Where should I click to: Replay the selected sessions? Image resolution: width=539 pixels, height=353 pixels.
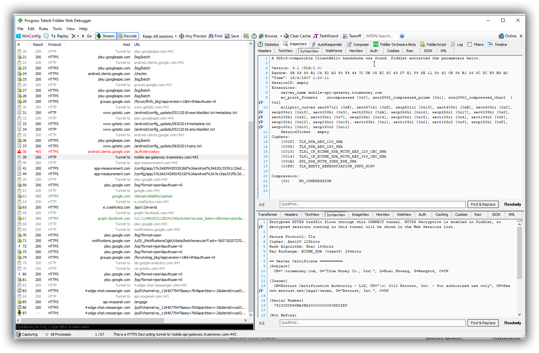[x=60, y=36]
